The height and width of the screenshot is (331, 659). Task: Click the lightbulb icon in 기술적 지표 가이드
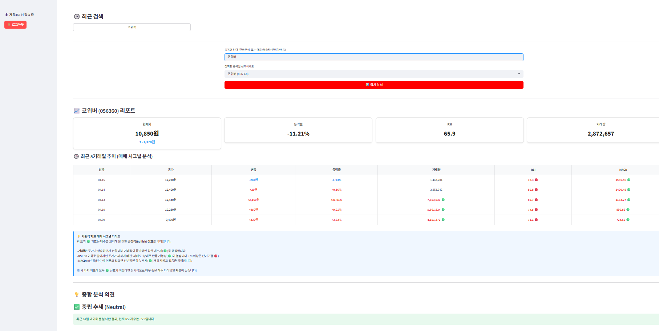pos(78,236)
